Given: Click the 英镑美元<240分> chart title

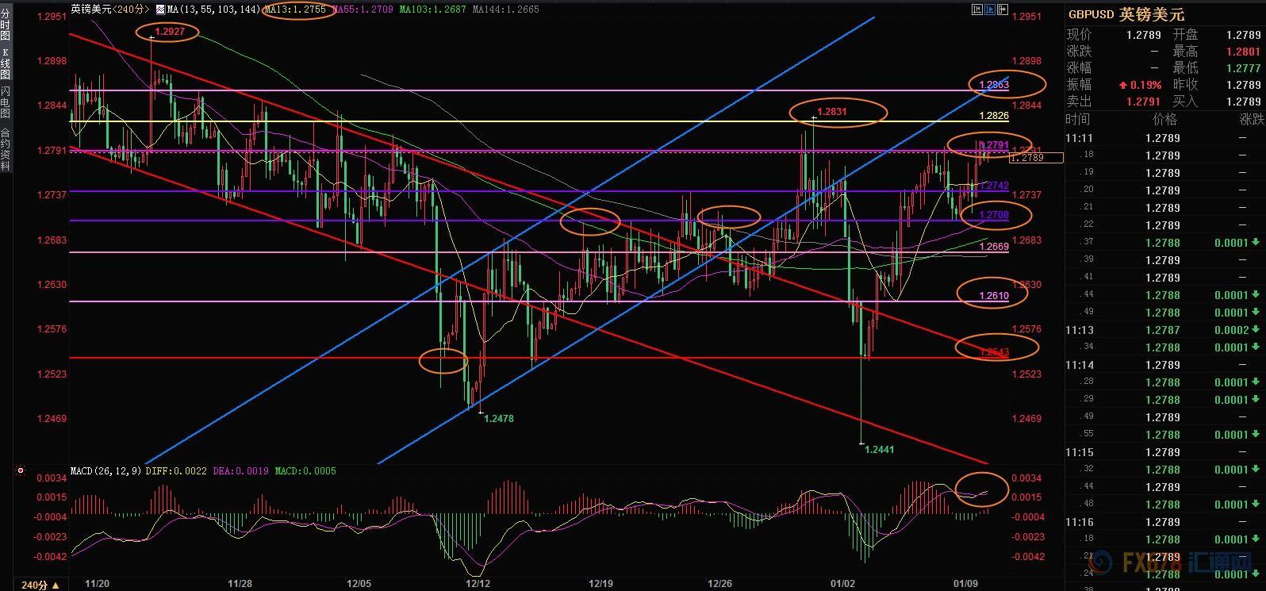Looking at the screenshot, I should [109, 10].
